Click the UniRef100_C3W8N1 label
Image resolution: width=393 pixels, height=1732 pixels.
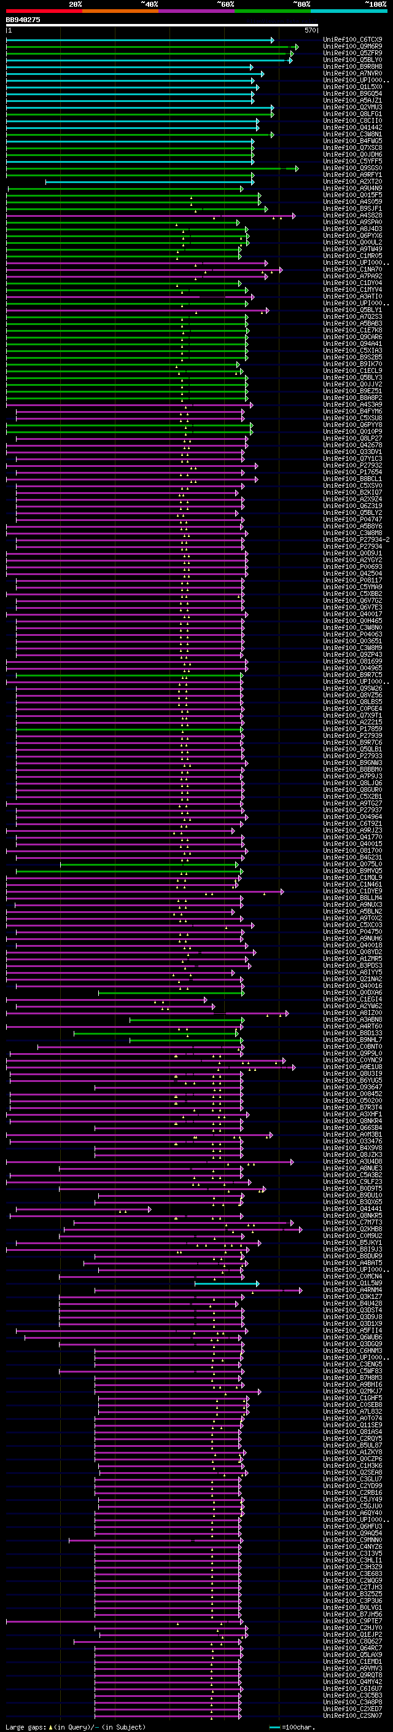tap(352, 135)
